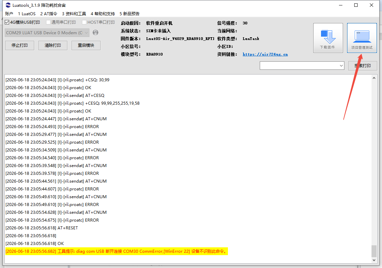Screen dimensions: 382x268
Task: Open the 3 资料和工具 menu
Action: click(74, 14)
